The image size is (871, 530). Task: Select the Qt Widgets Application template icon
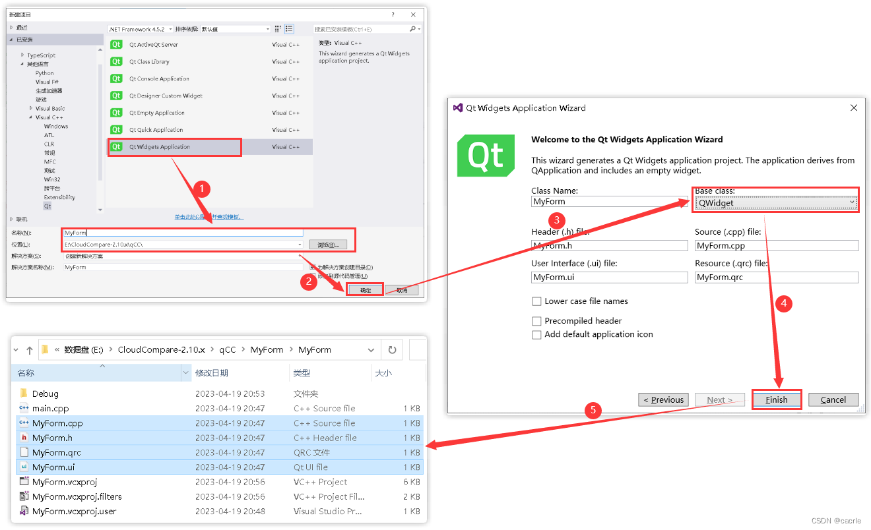(x=116, y=147)
